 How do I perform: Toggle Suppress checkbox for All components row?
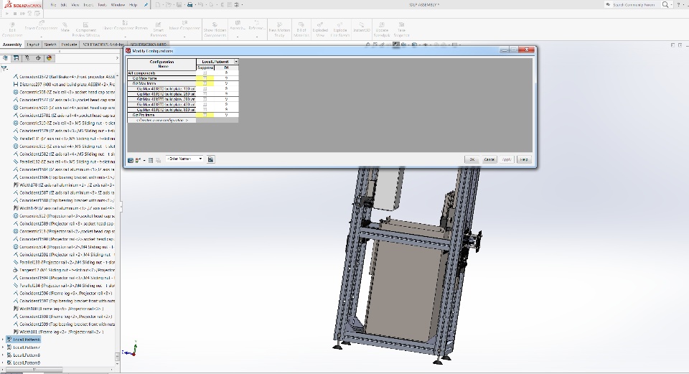pos(205,73)
